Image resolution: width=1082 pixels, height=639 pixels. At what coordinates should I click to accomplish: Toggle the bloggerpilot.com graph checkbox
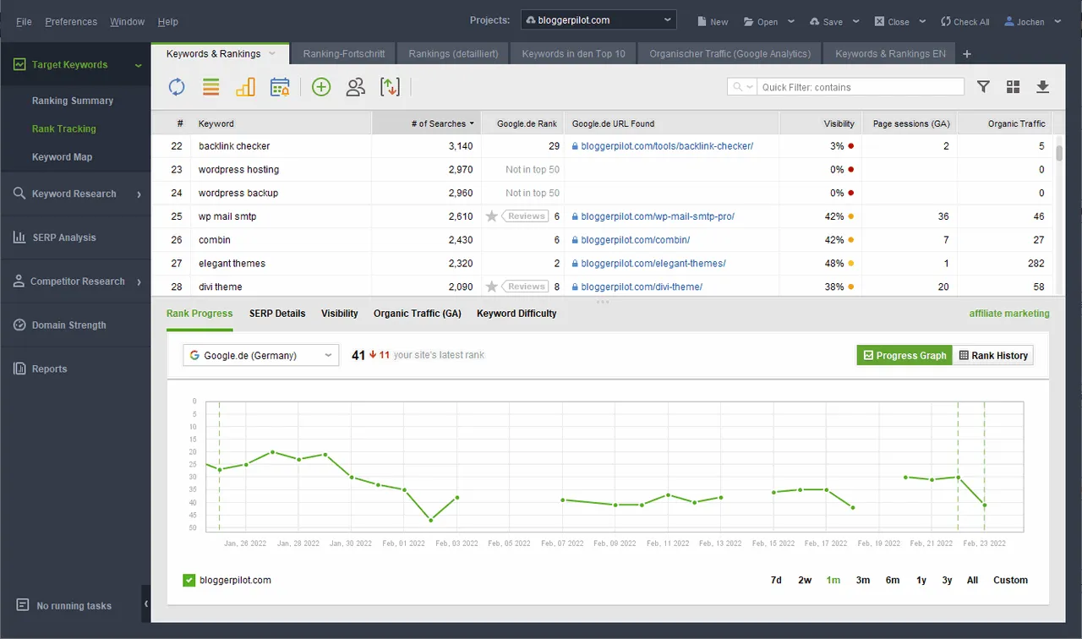[x=189, y=580]
